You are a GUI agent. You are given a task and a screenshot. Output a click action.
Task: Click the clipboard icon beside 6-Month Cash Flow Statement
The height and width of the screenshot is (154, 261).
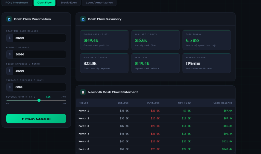[x=83, y=92]
